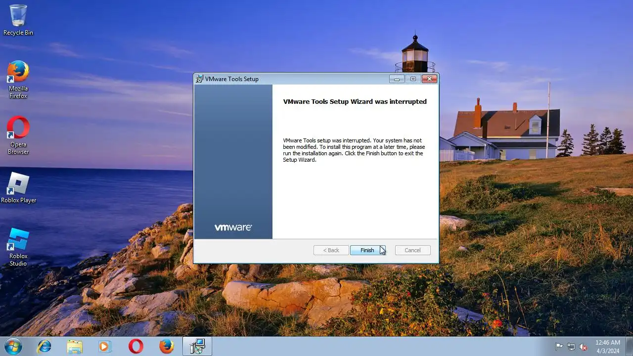Click the maximize button of setup window

pyautogui.click(x=413, y=79)
